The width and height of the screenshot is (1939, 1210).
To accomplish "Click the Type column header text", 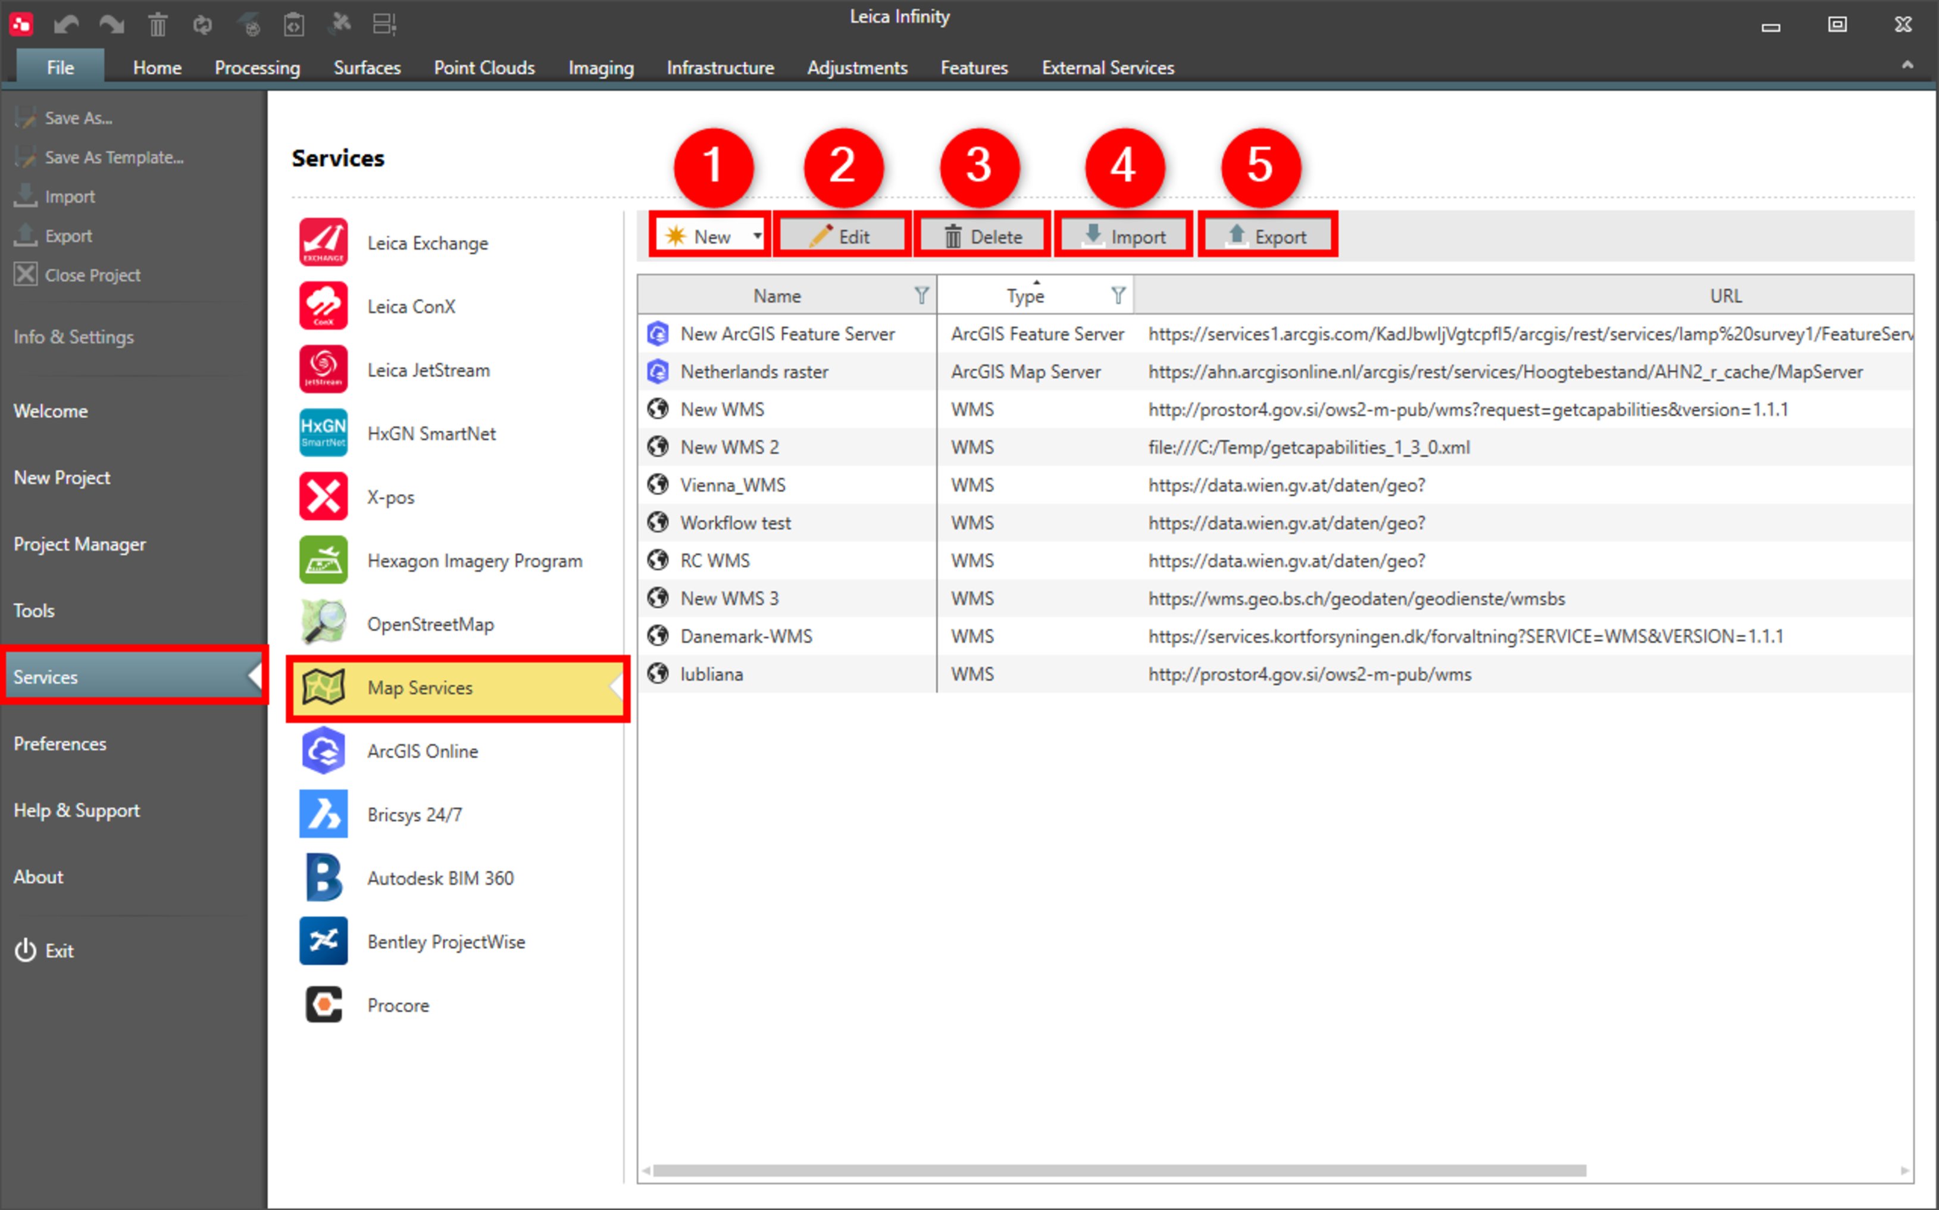I will 1025,296.
